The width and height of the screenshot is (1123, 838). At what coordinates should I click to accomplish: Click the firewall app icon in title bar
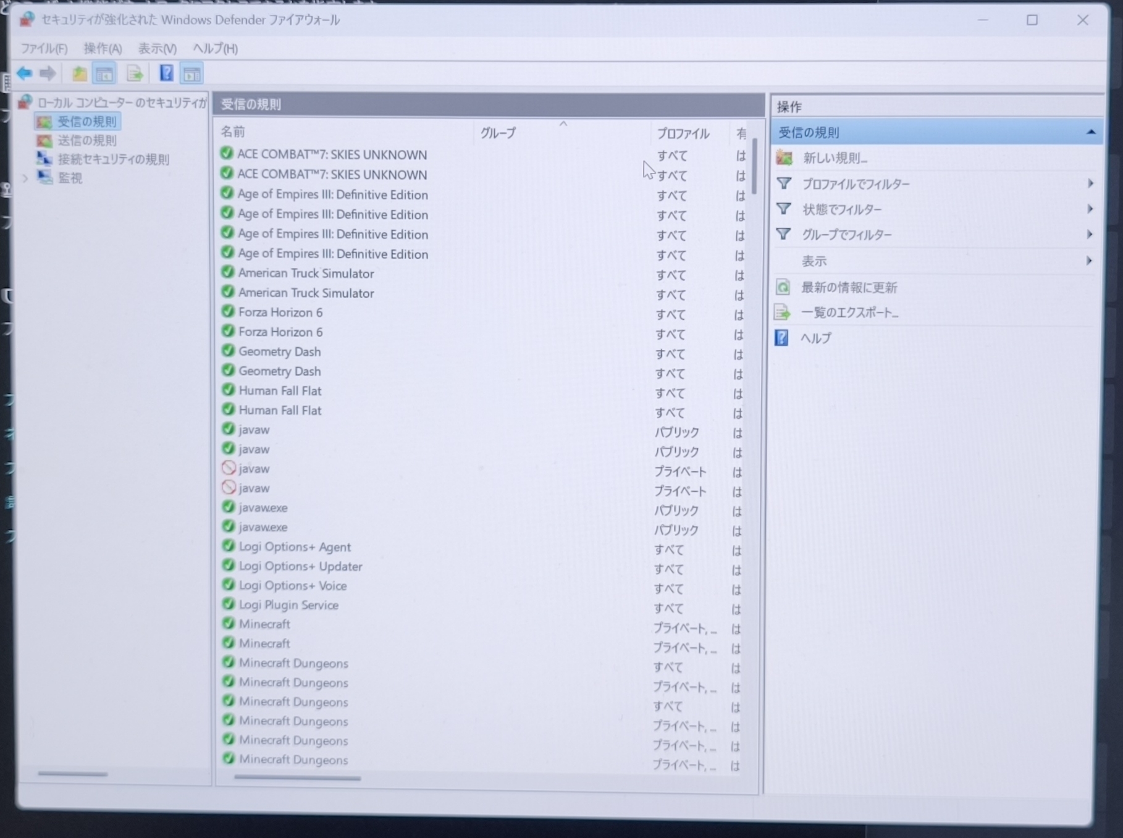pyautogui.click(x=26, y=19)
